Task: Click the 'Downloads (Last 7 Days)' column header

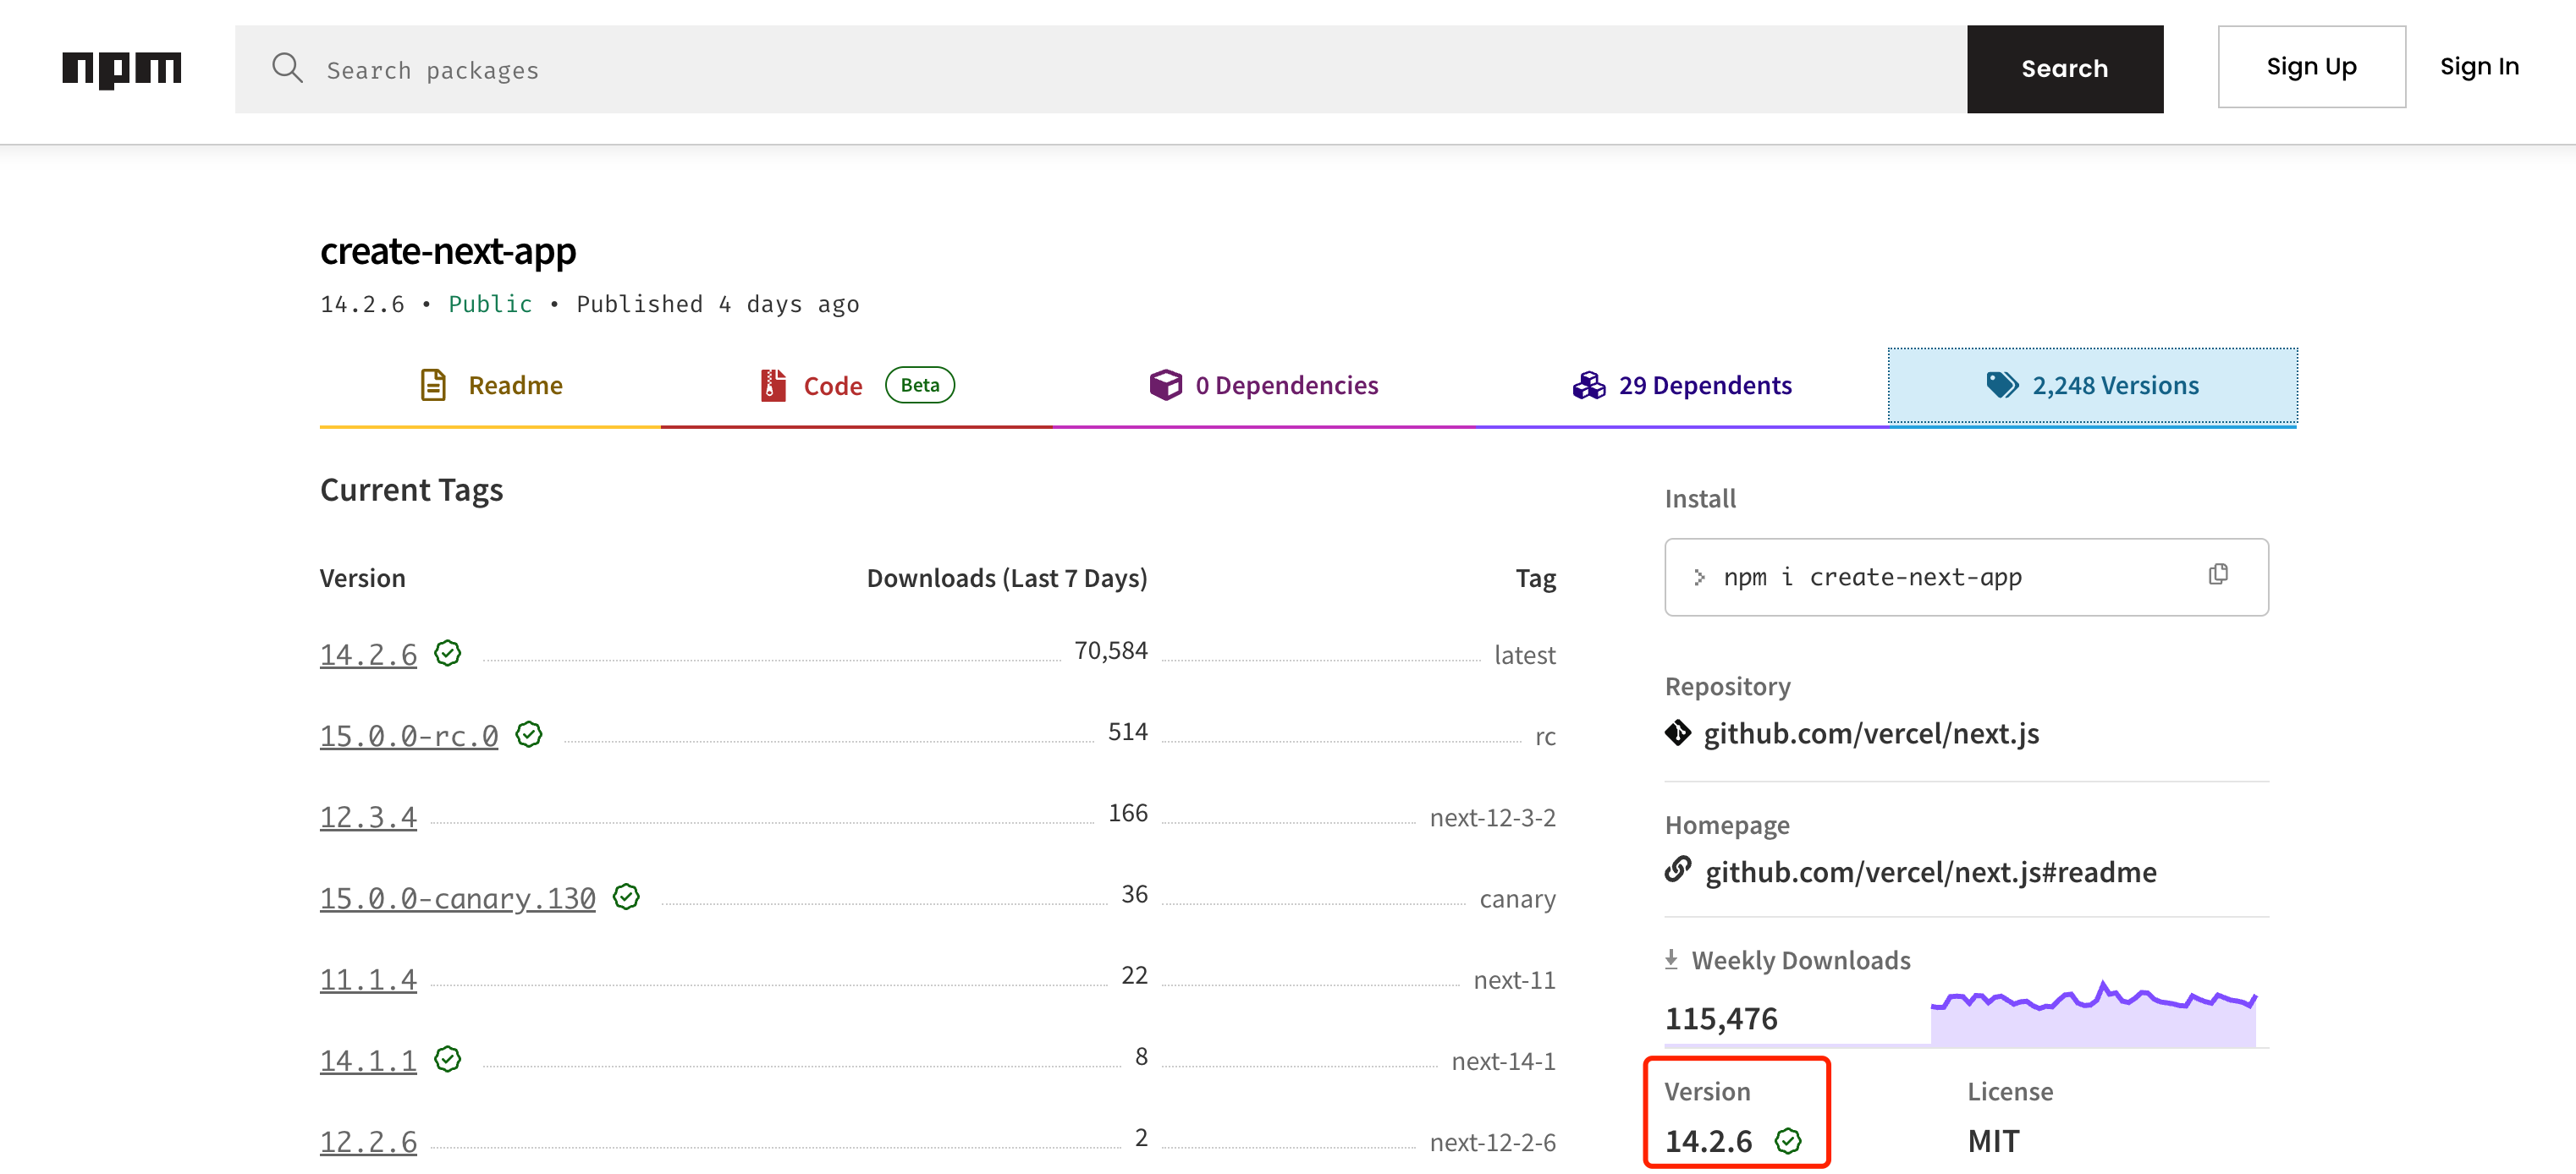Action: (1006, 579)
